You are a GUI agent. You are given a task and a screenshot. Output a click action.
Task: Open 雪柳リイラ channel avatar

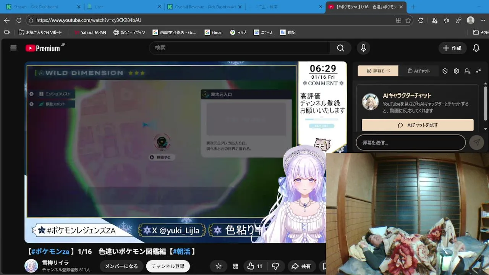(31, 266)
